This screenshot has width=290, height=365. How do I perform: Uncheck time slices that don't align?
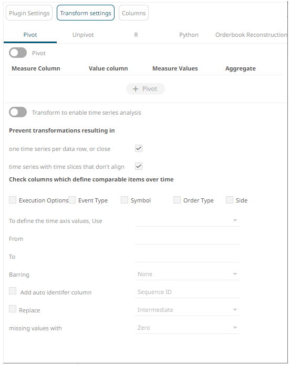tap(139, 166)
